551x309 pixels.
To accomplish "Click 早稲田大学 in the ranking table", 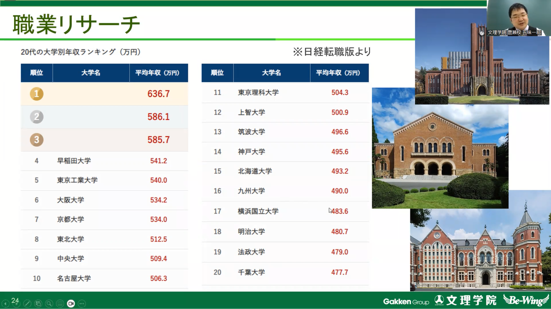I will 74,161.
